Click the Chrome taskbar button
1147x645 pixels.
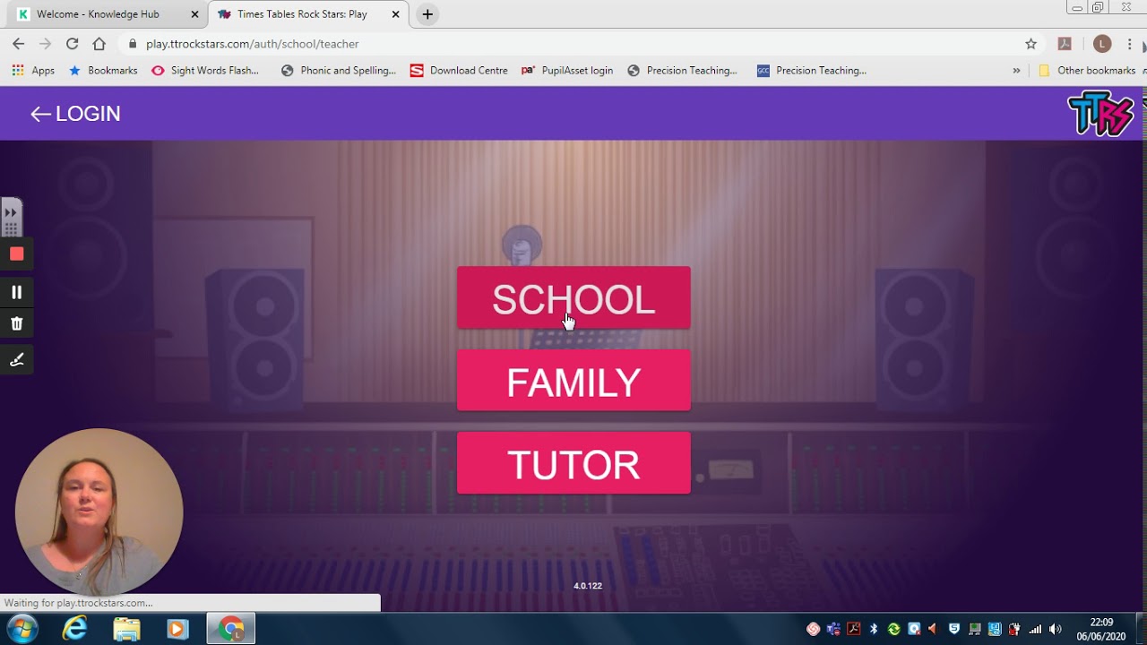coord(231,629)
